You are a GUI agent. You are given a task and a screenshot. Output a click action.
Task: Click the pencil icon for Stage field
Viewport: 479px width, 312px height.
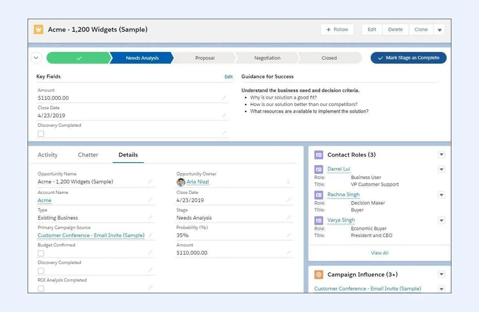[288, 217]
